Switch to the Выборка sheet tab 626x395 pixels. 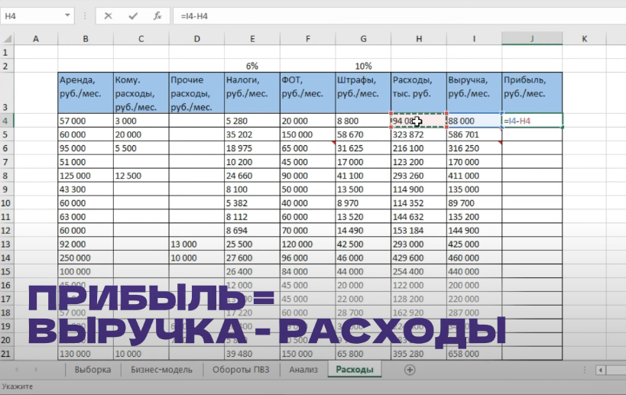92,370
